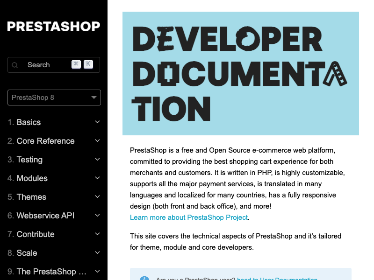Image resolution: width=374 pixels, height=280 pixels.
Task: Open the PrestaShop 8 version dropdown
Action: pyautogui.click(x=54, y=98)
